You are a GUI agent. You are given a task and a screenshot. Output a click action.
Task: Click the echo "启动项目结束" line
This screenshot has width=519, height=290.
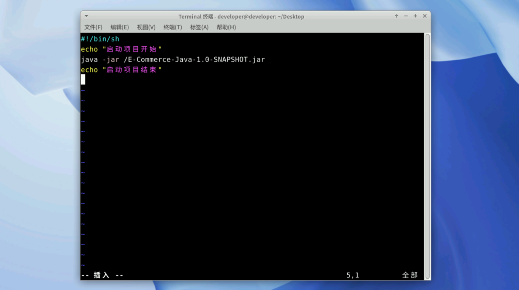pyautogui.click(x=122, y=70)
